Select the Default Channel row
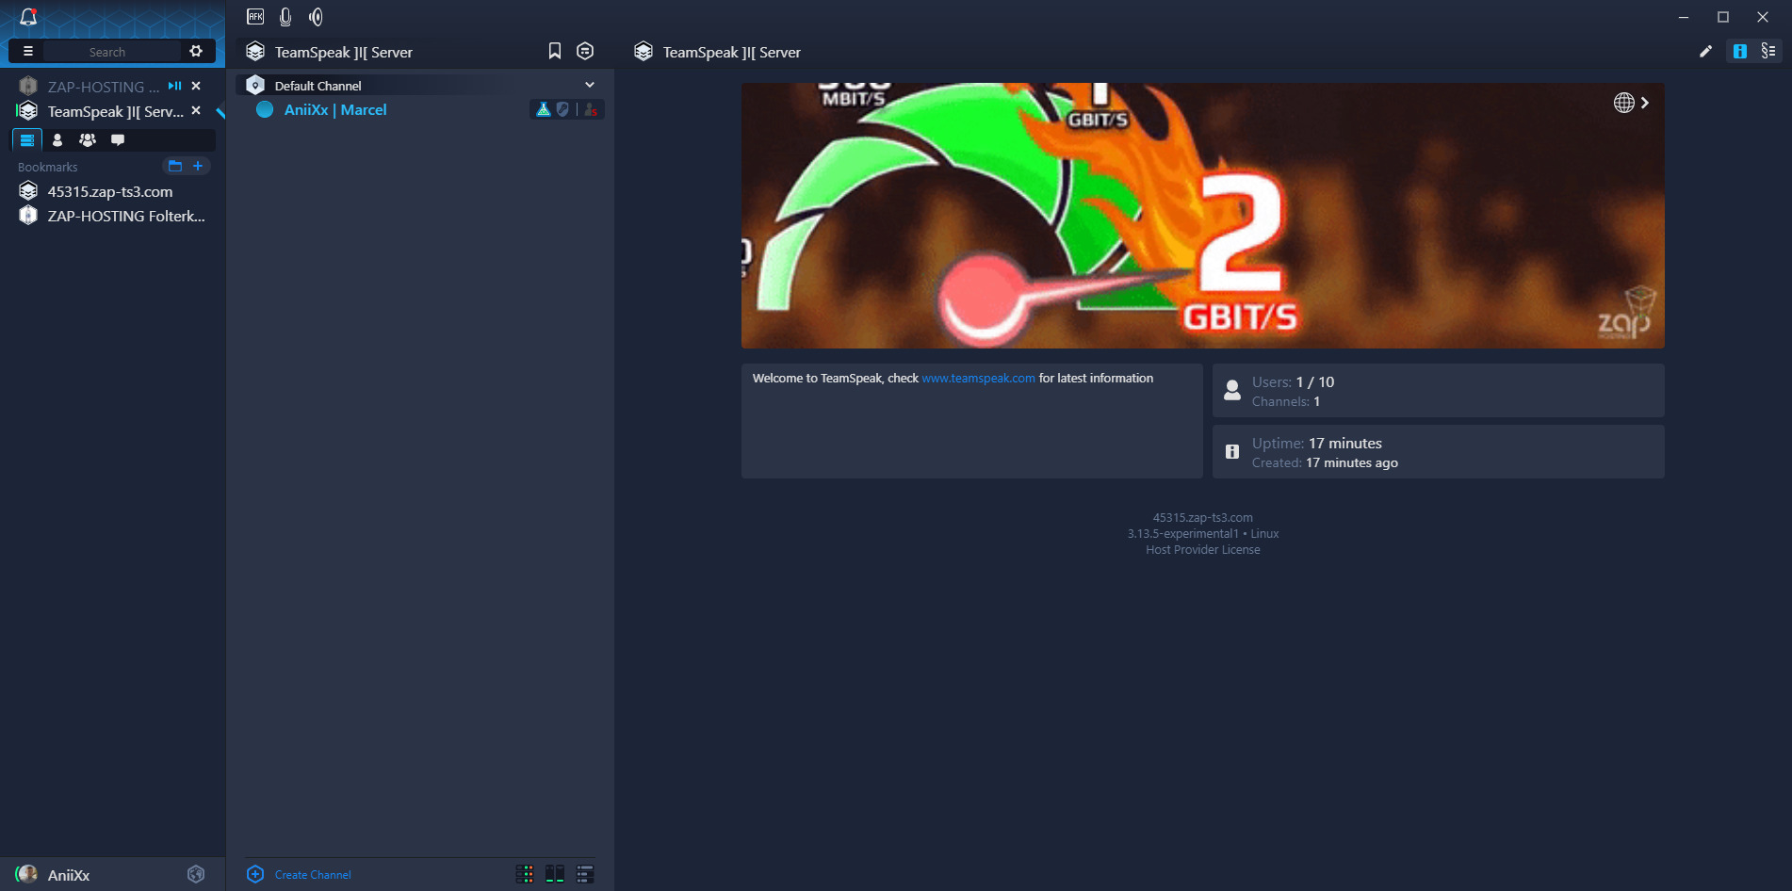Screen dimensions: 1792x891 [420, 85]
